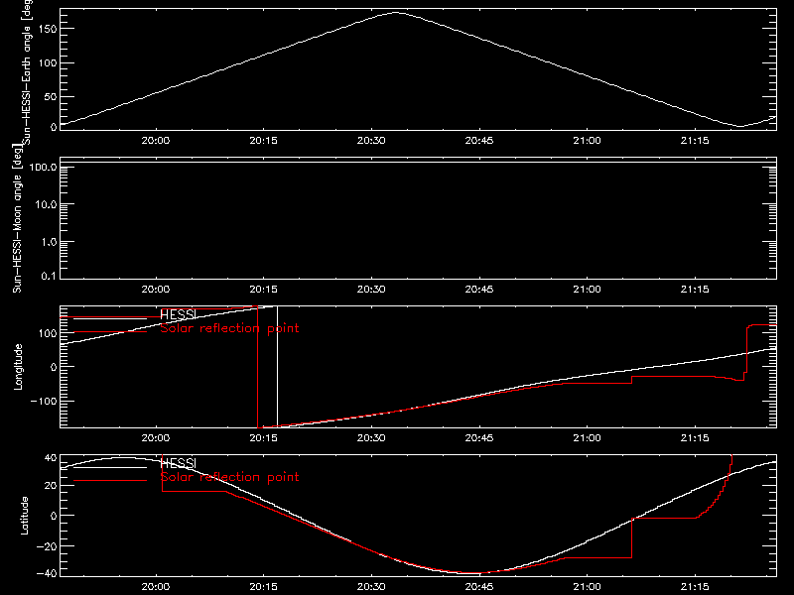Click the 20:45 label under the Earth angle plot
The width and height of the screenshot is (794, 595).
pos(479,140)
